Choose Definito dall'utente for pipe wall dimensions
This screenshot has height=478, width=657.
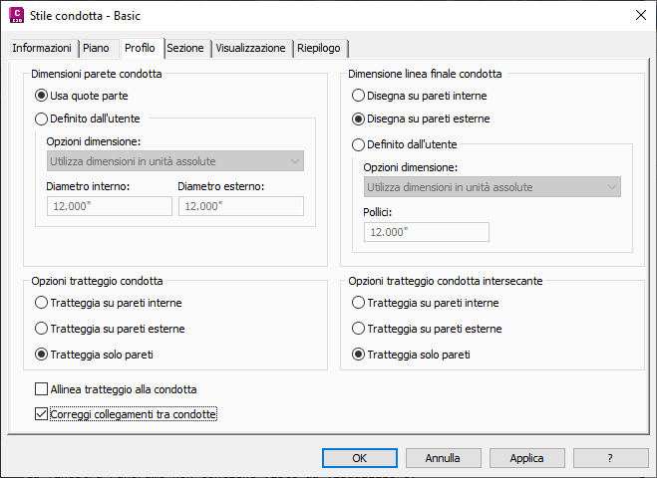(41, 119)
